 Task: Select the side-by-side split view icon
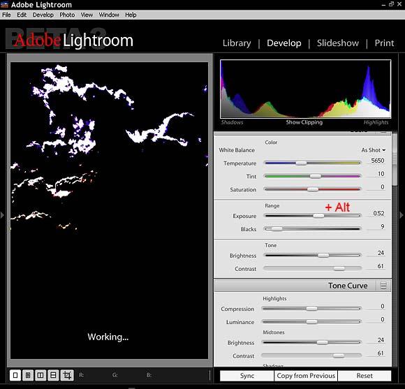tap(40, 375)
